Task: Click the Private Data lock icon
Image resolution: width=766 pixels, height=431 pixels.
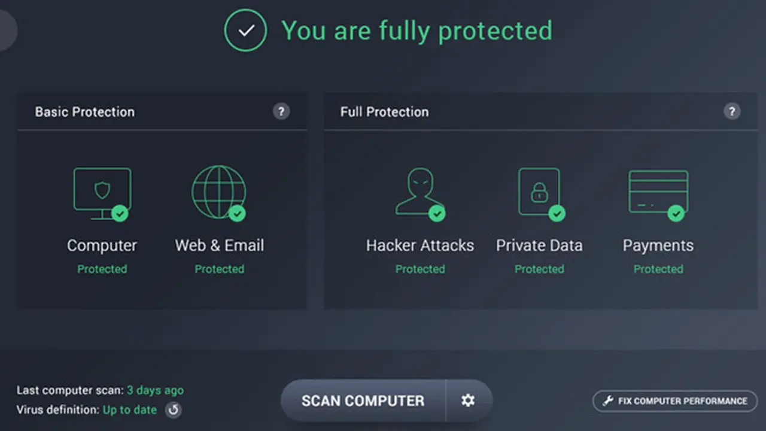Action: (x=539, y=190)
